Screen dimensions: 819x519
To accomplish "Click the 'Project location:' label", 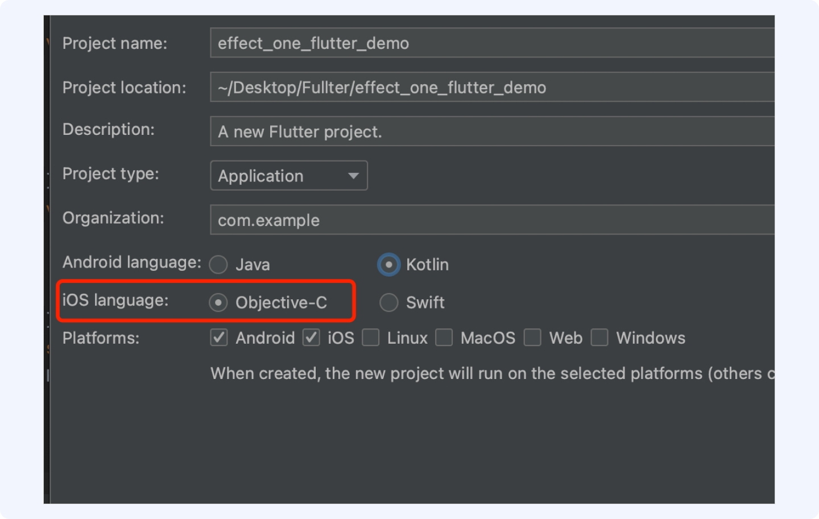I will (124, 88).
